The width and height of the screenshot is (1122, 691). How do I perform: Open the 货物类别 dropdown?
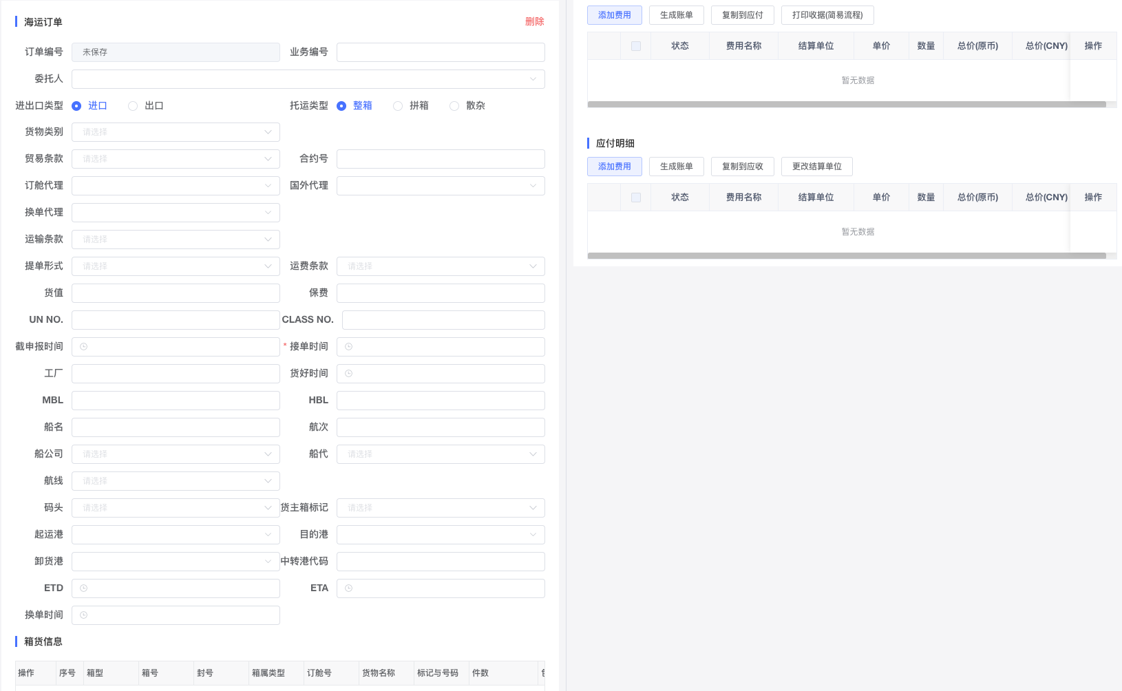coord(176,132)
